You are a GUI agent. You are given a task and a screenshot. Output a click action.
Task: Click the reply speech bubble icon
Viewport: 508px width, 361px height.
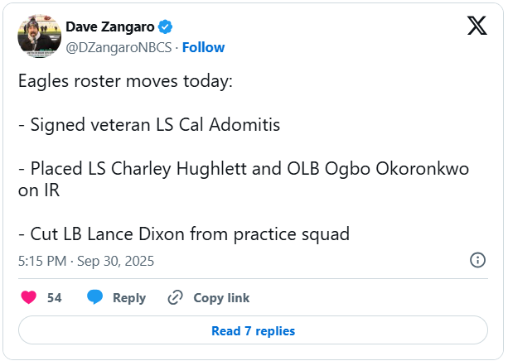click(94, 297)
